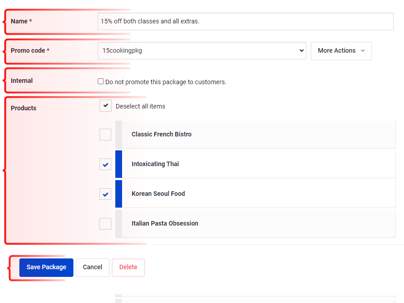The height and width of the screenshot is (303, 404).
Task: Cancel editing the package
Action: 92,267
